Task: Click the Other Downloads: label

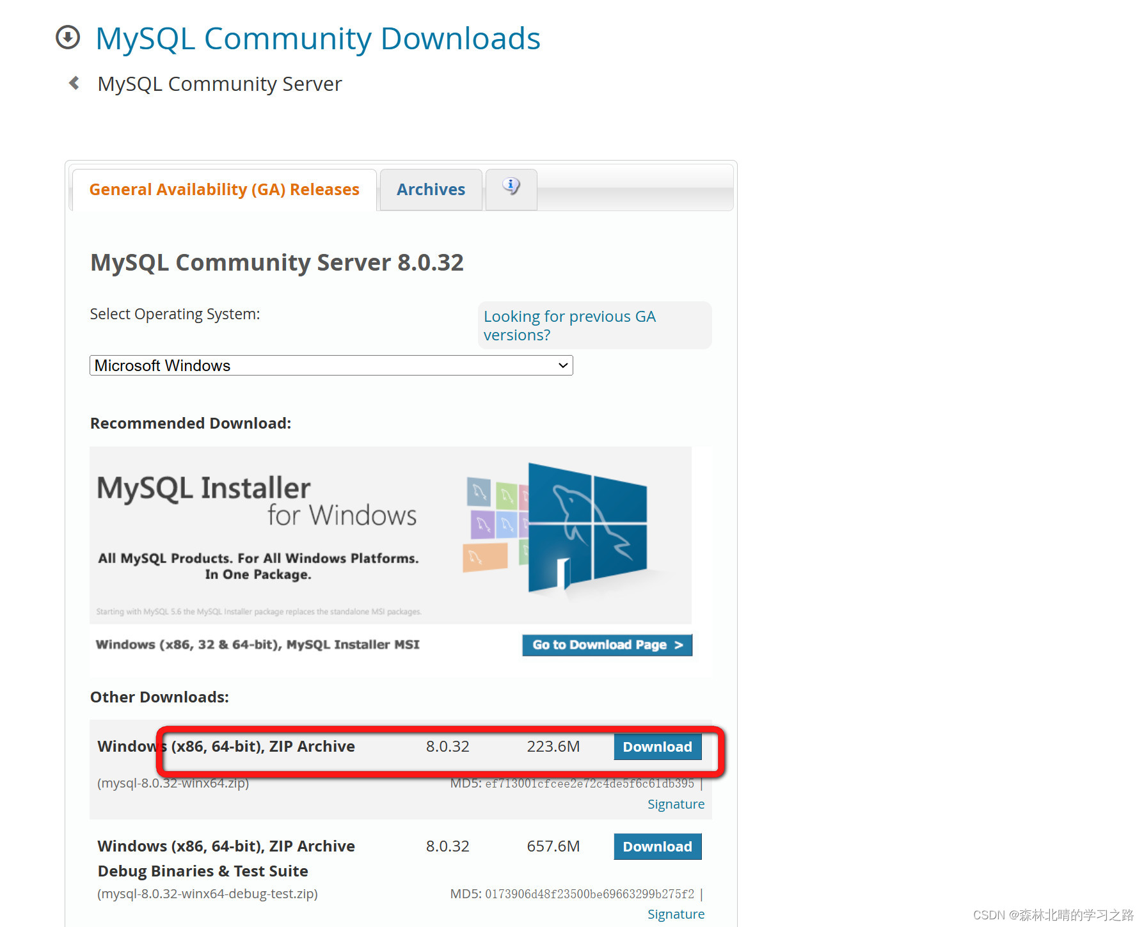Action: click(159, 697)
